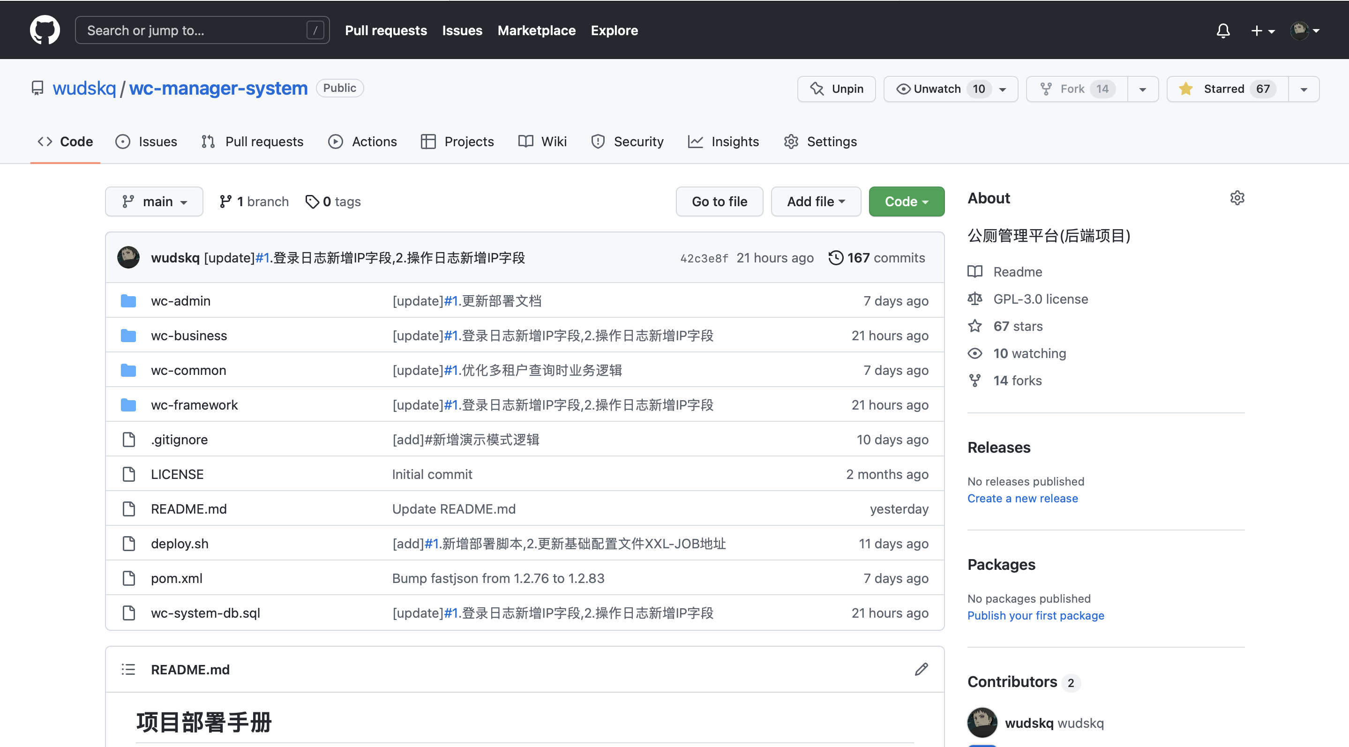Edit About details gear icon
The image size is (1349, 747).
click(x=1237, y=198)
